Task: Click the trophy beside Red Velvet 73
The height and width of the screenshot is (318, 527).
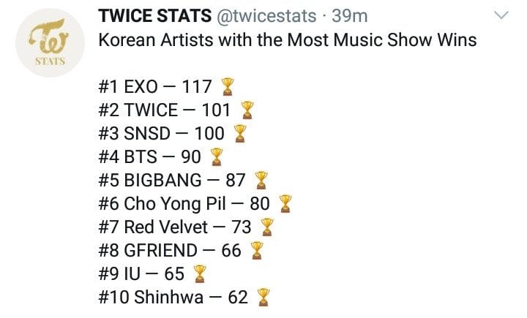Action: (x=266, y=227)
